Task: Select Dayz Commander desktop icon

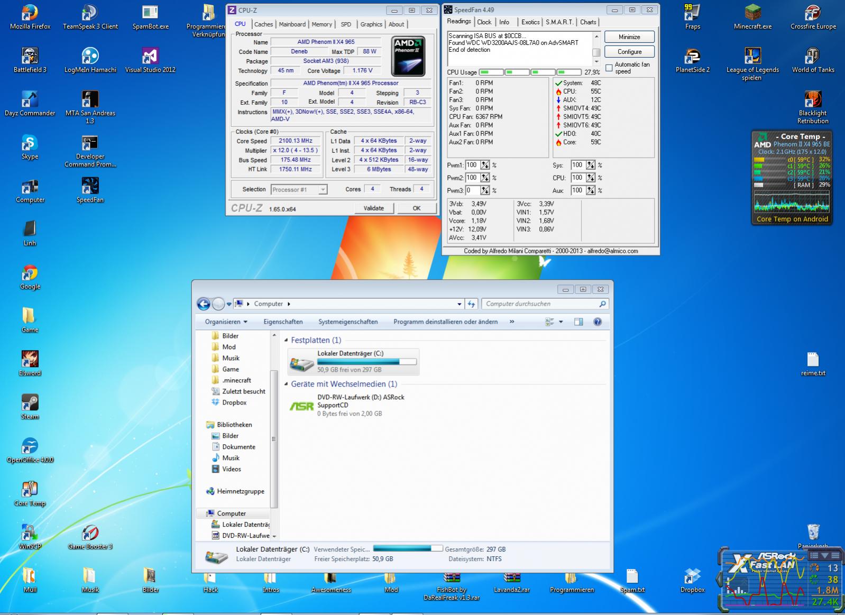Action: [x=30, y=104]
